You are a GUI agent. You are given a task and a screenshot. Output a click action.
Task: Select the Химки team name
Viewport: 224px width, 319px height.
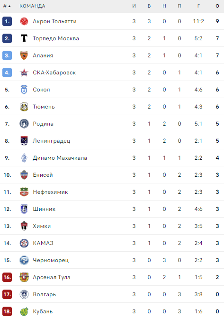42,226
